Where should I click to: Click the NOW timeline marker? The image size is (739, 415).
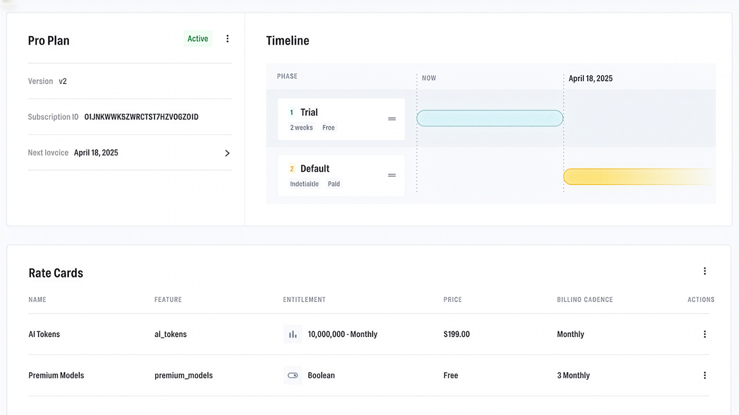tap(429, 78)
